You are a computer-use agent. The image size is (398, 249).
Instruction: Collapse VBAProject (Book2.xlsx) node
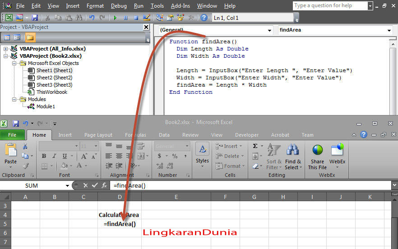(x=5, y=56)
